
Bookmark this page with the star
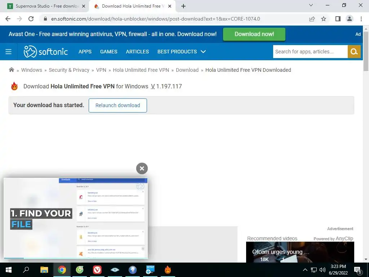click(324, 19)
